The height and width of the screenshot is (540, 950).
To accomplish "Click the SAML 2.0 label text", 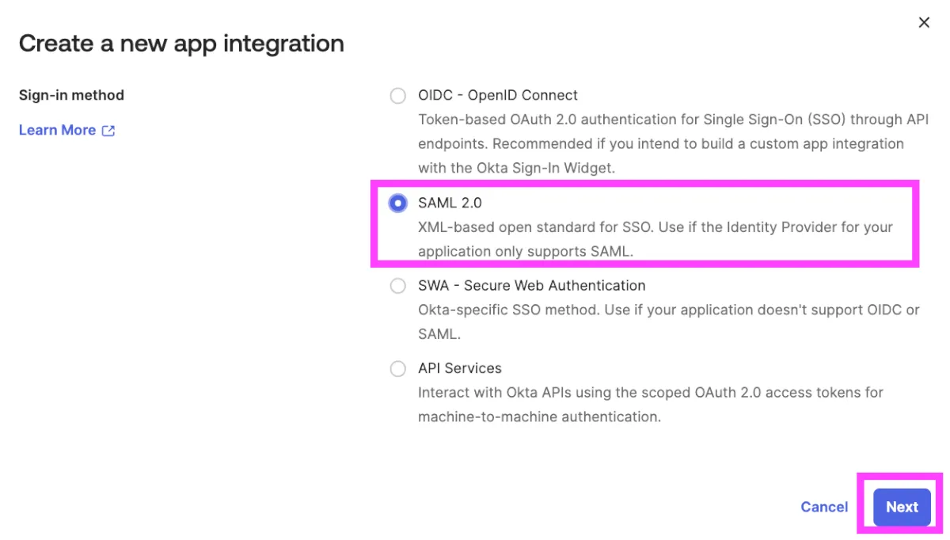I will (x=450, y=203).
